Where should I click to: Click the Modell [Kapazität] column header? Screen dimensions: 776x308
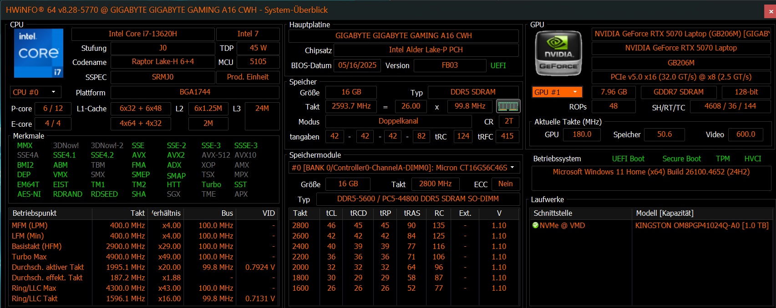click(701, 214)
